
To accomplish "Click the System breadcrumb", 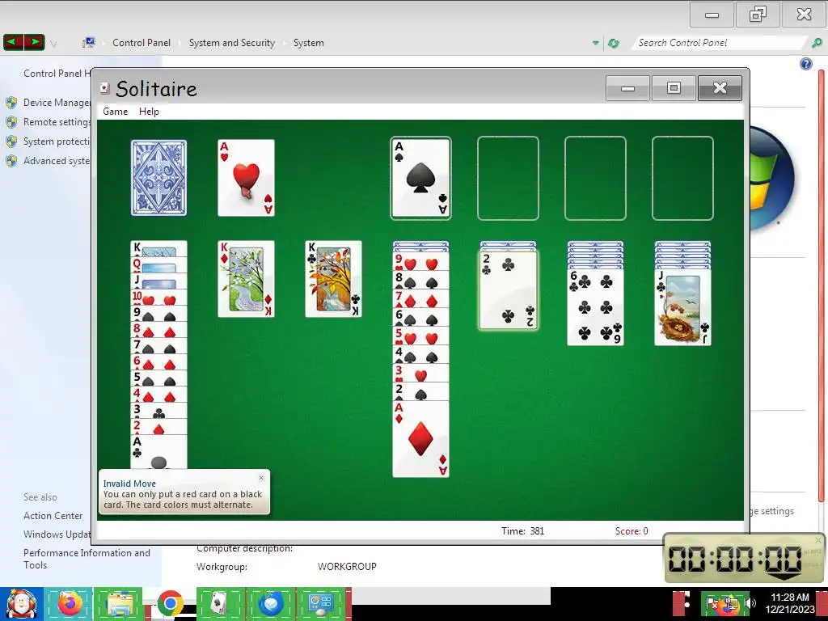I will click(308, 43).
